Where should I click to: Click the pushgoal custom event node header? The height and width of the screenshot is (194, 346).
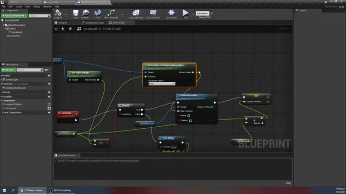point(68,113)
